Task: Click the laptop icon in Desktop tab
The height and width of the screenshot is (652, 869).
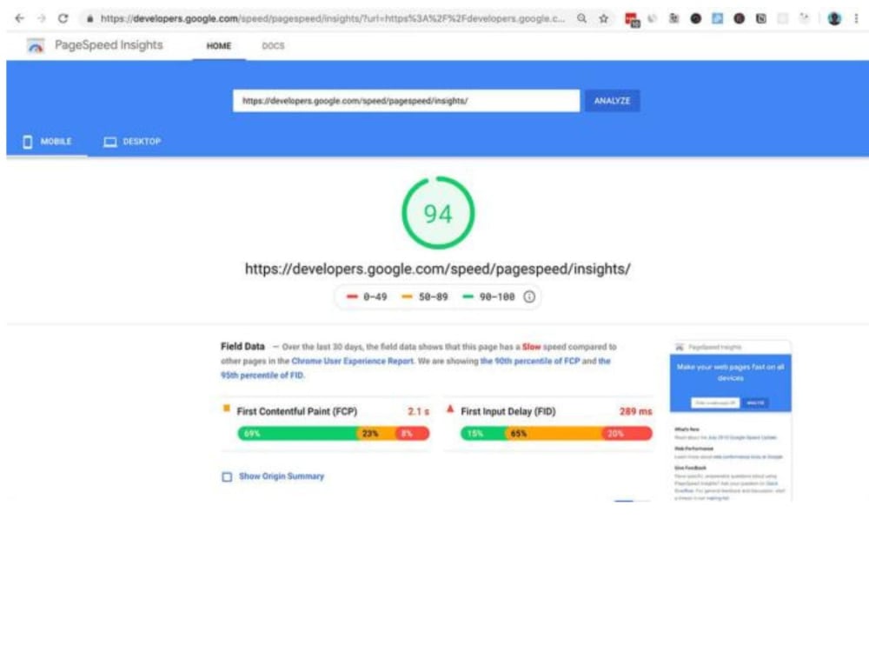Action: (x=109, y=142)
